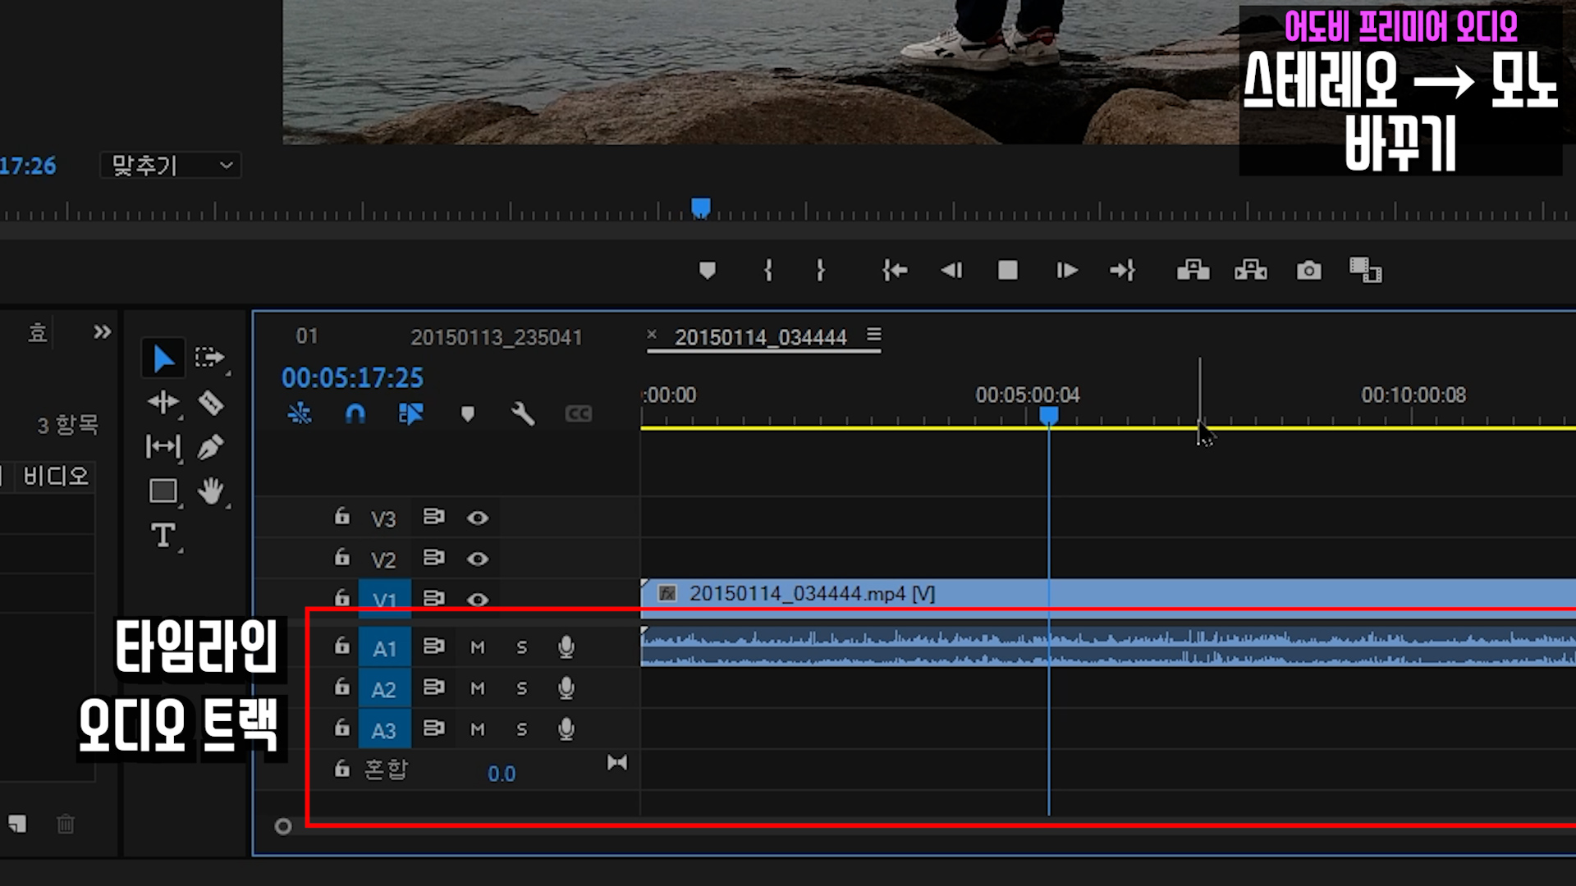Select the Track Select Forward tool
1576x886 pixels.
tap(209, 358)
